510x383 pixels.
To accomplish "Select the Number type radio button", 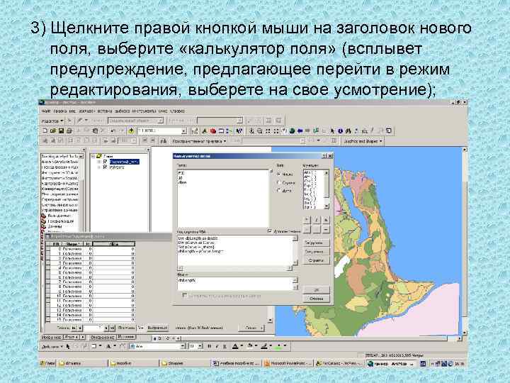I will click(x=279, y=174).
